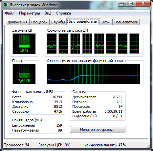
Task: Click the CPU load gauge showing 19 %
Action: (24, 44)
